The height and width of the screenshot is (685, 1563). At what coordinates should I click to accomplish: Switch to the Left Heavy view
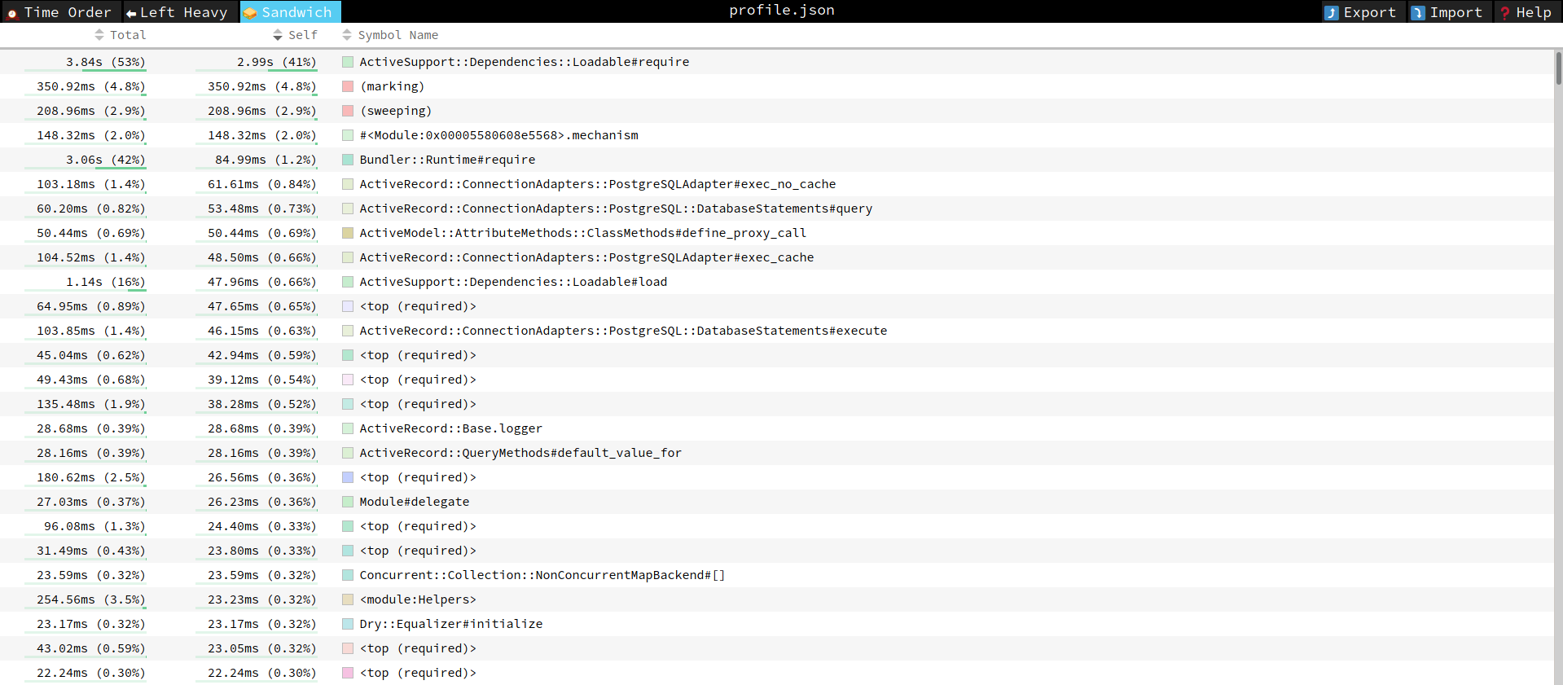(x=177, y=12)
